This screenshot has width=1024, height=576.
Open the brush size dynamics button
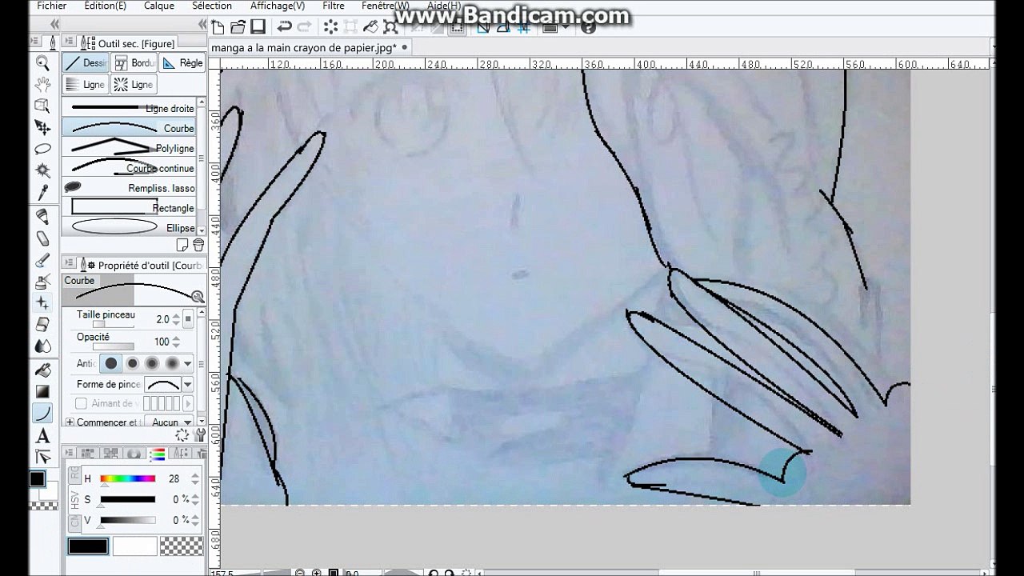188,319
